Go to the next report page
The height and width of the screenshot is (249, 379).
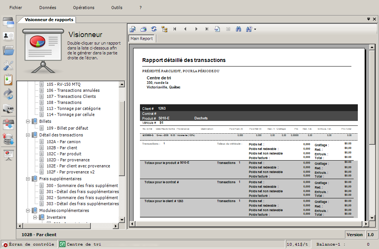point(196,29)
